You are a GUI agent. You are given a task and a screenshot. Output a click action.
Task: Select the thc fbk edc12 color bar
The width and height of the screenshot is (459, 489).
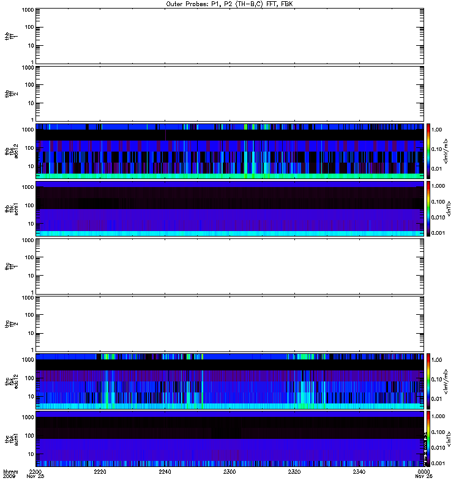[x=428, y=381]
